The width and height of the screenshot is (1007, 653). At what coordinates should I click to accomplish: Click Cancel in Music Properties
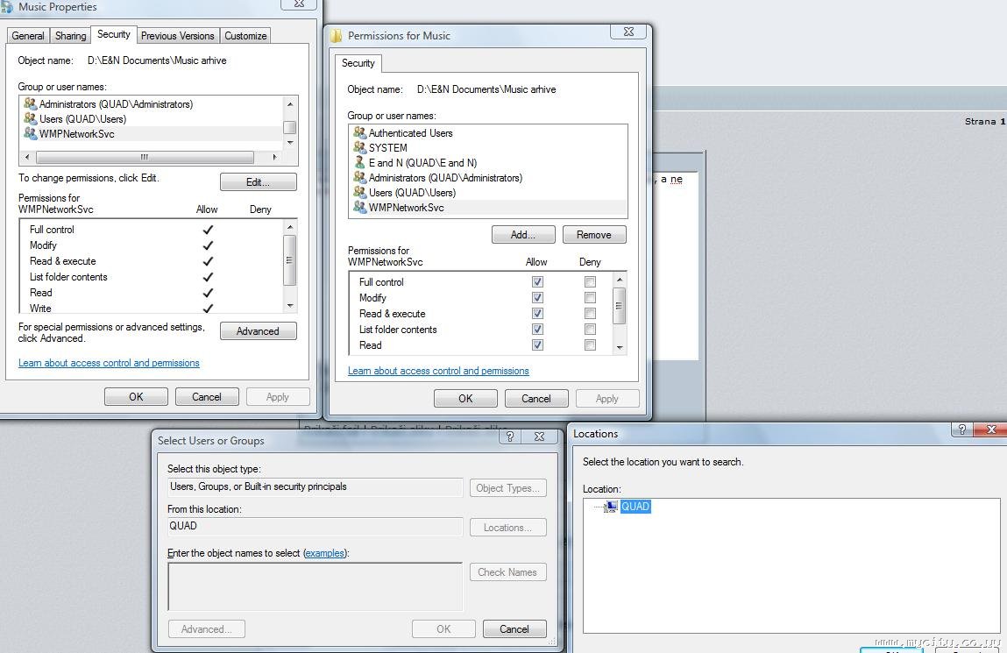207,397
